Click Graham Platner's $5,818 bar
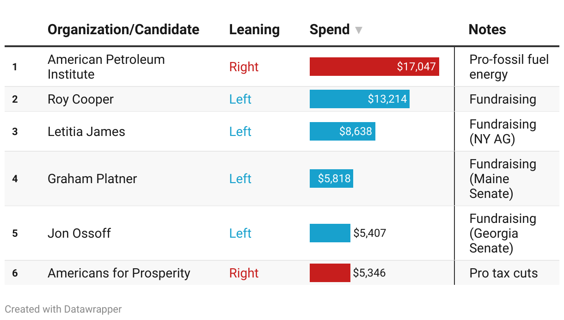The image size is (564, 320). point(331,178)
